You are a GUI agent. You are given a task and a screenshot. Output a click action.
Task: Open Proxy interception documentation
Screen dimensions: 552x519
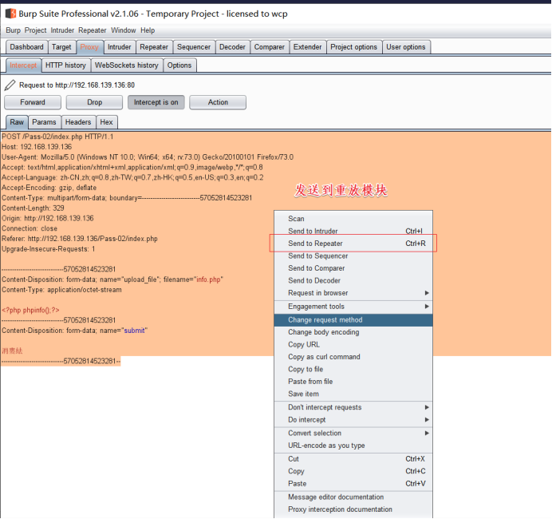(x=353, y=509)
